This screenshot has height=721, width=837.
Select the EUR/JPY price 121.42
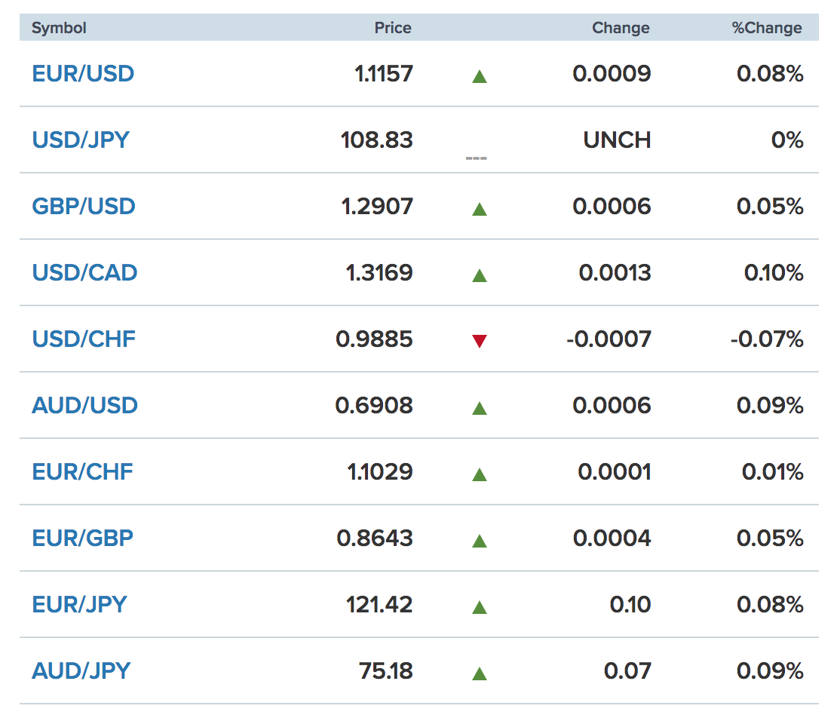point(379,605)
